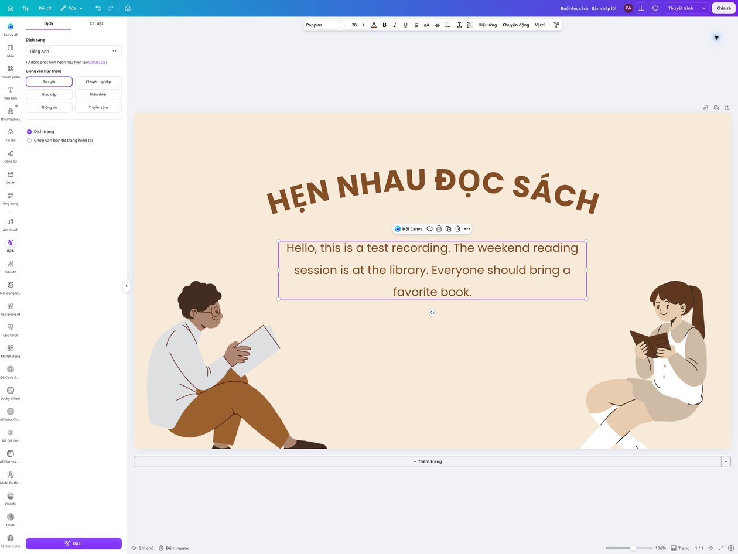Screen dimensions: 738x554
Task: Open the Âm thanh audio panel
Action: [x=11, y=225]
